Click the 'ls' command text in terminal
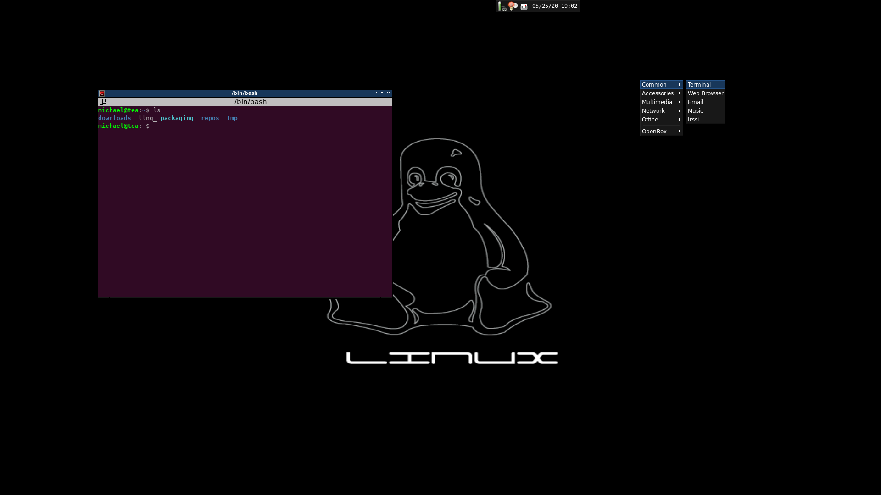The height and width of the screenshot is (495, 881). tap(157, 110)
